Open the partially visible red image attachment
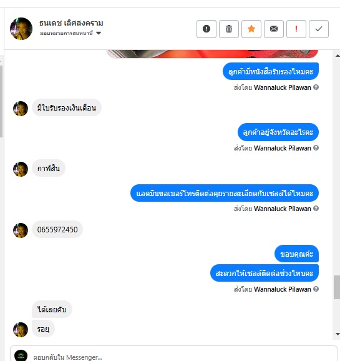Image resolution: width=340 pixels, height=361 pixels. [212, 54]
